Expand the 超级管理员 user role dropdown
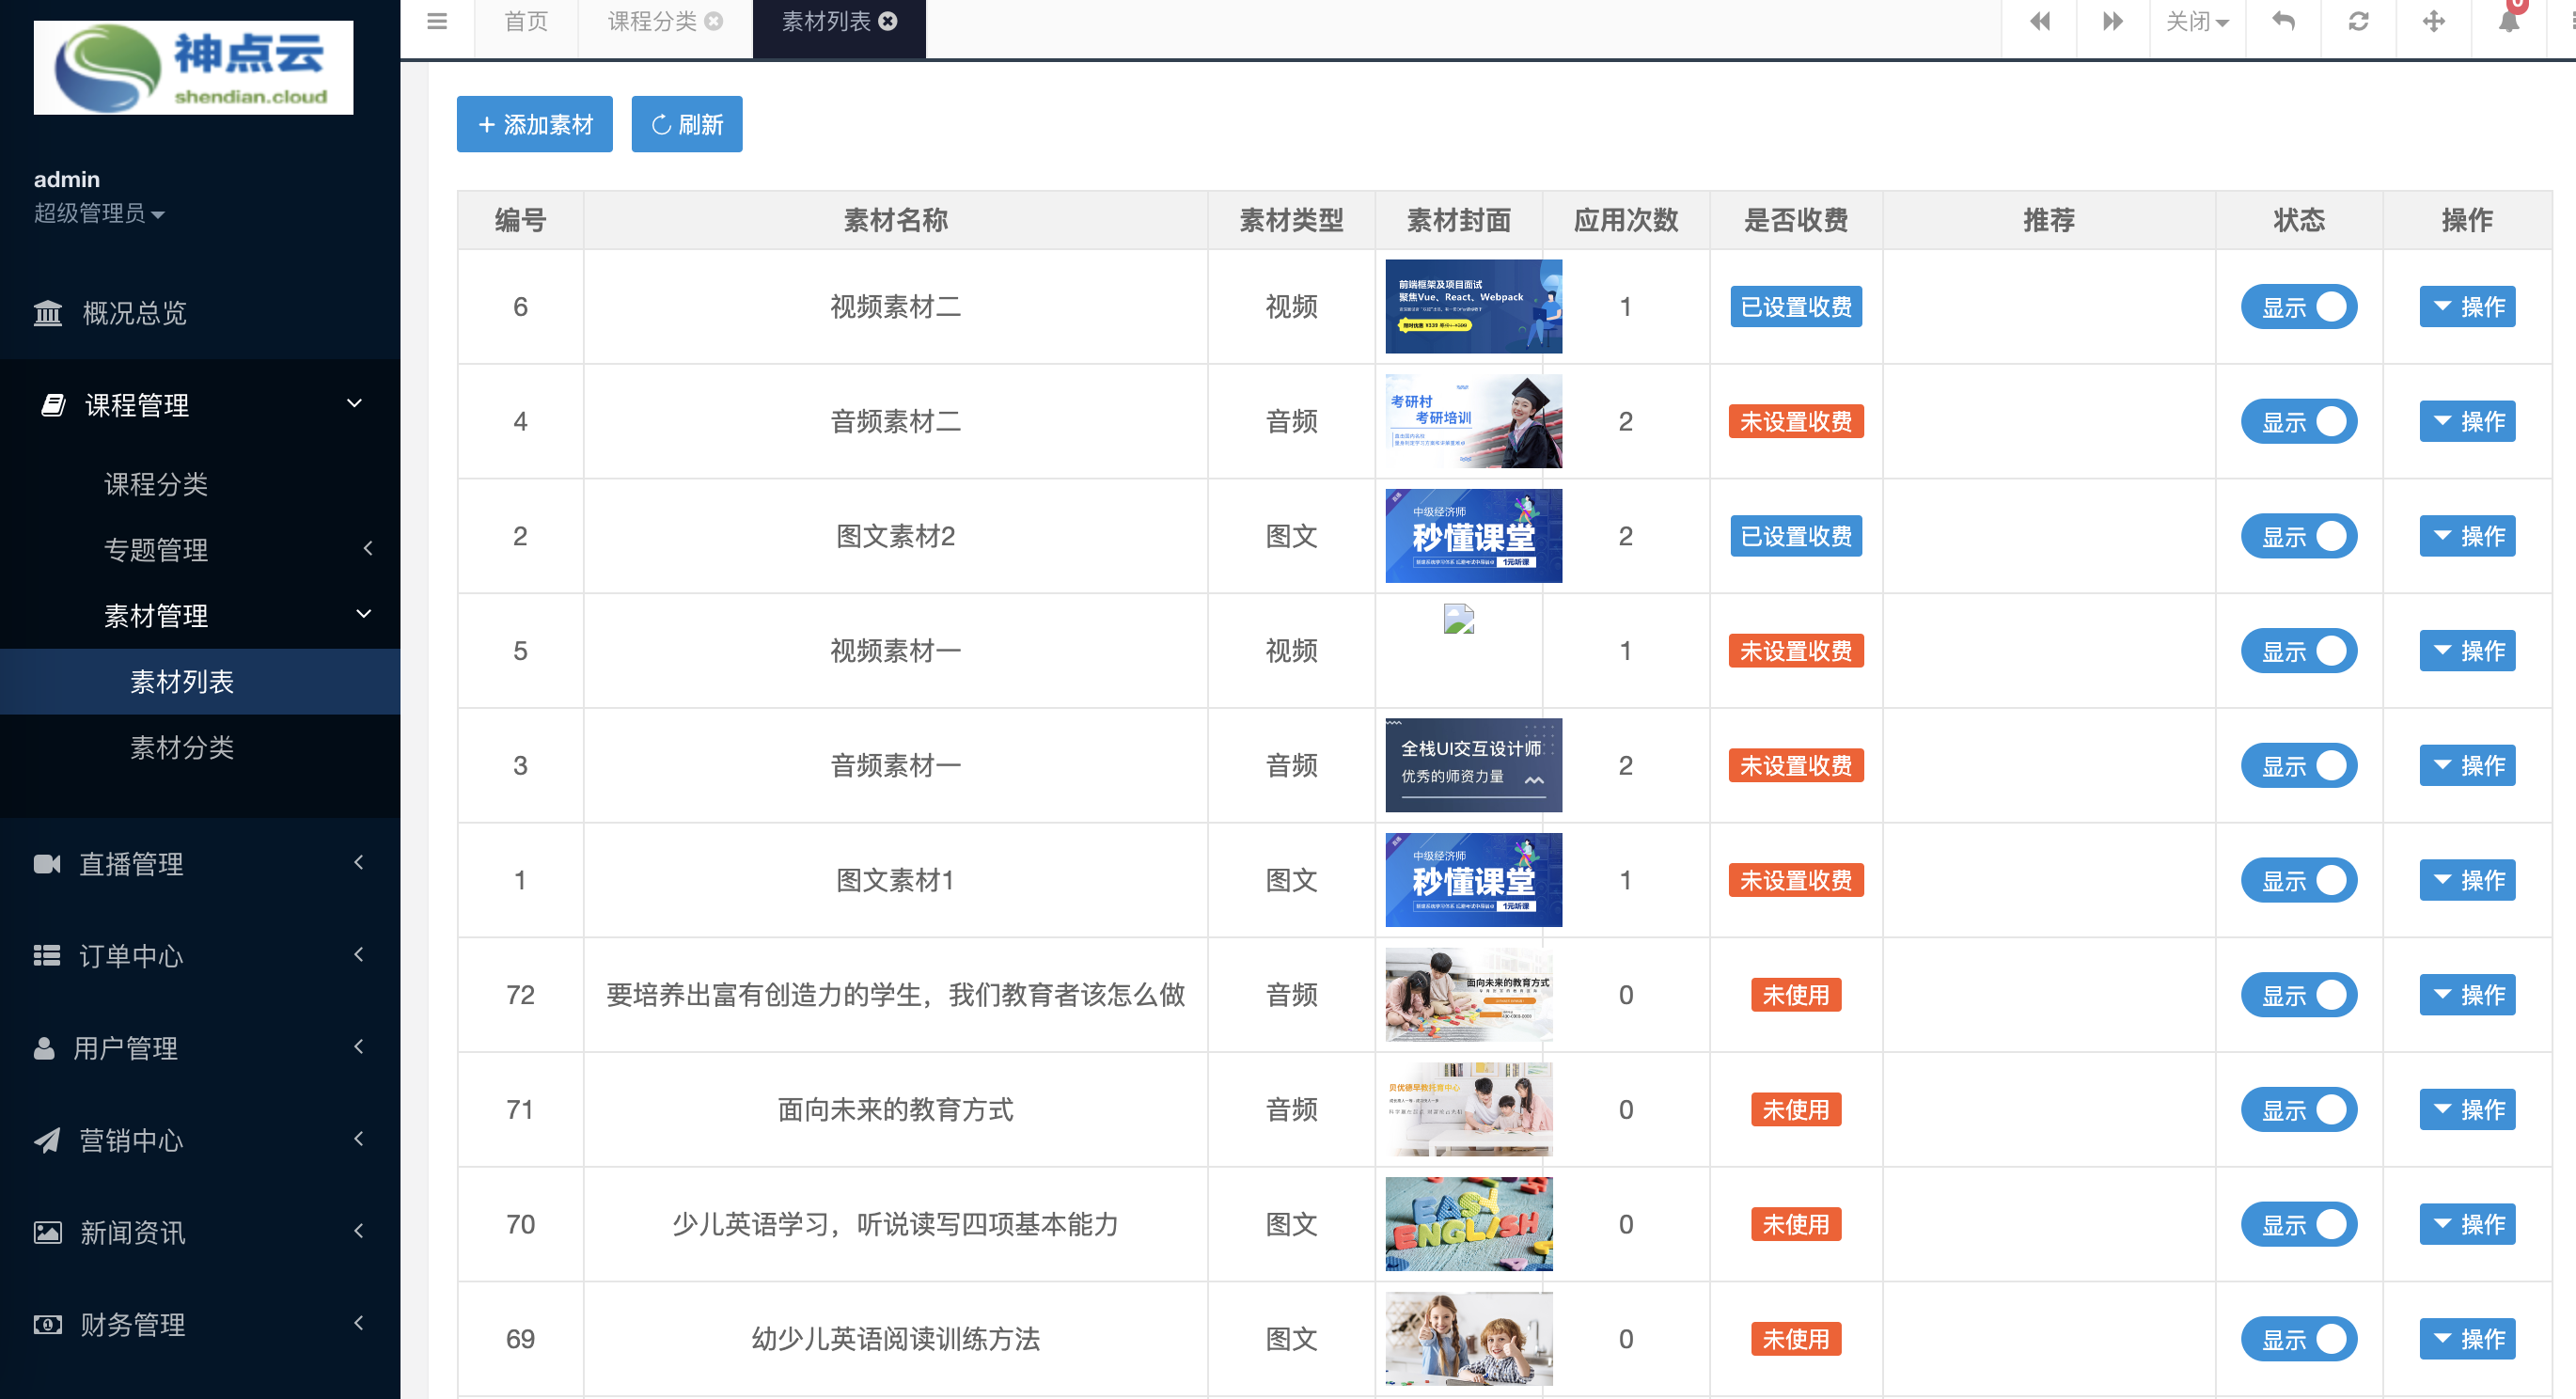Screen dimensions: 2576x1399 click(98, 213)
